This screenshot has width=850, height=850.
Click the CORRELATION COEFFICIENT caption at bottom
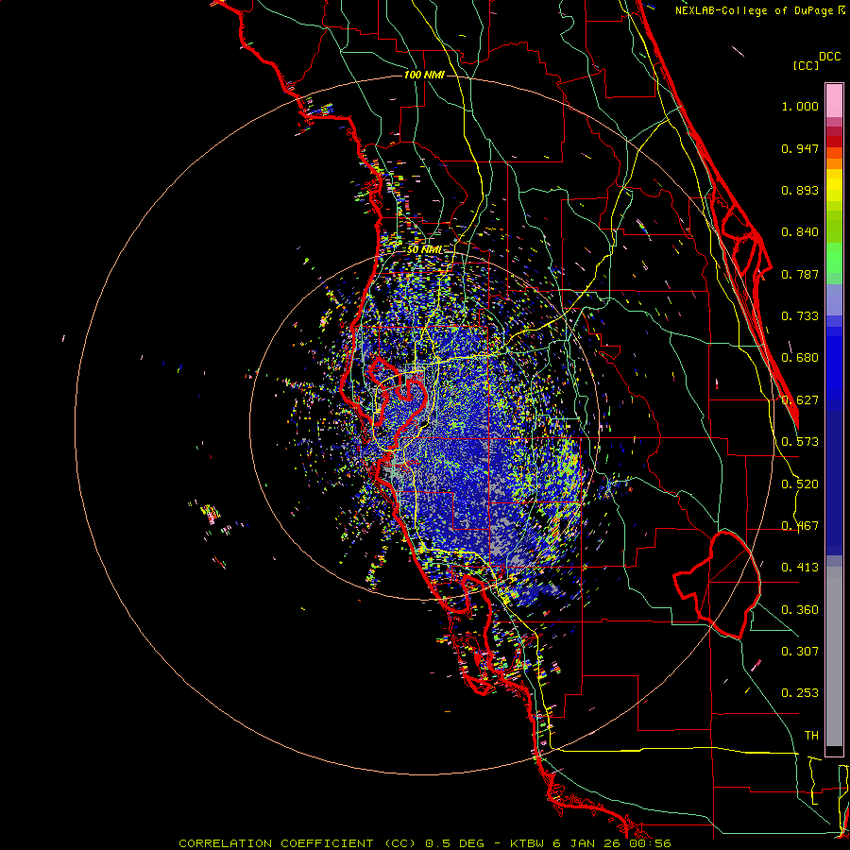(x=424, y=843)
